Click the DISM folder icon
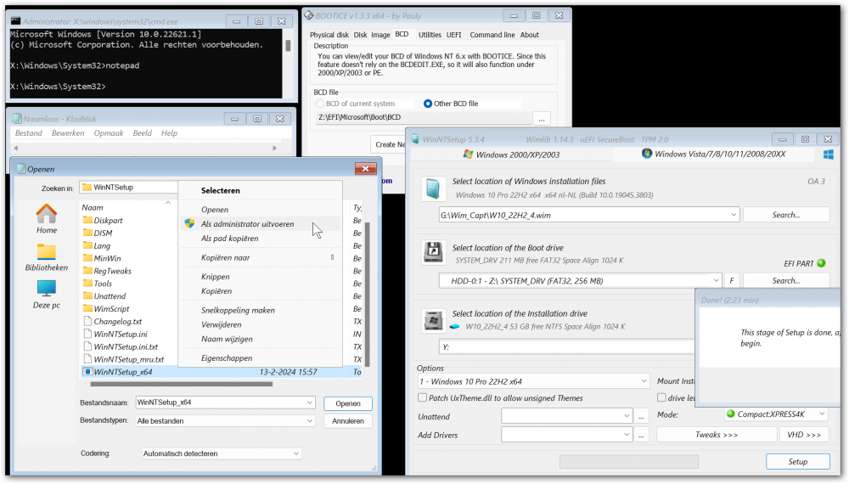The image size is (849, 484). (87, 233)
